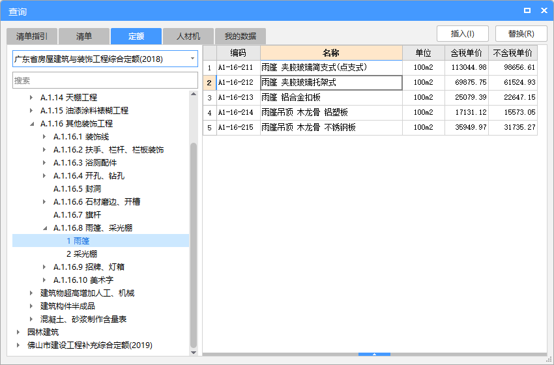Viewport: 554px width, 365px height.
Task: Click the 单位 column header
Action: (x=424, y=53)
